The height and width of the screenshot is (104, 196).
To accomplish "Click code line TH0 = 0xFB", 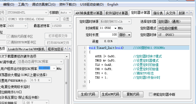I will 104,69.
